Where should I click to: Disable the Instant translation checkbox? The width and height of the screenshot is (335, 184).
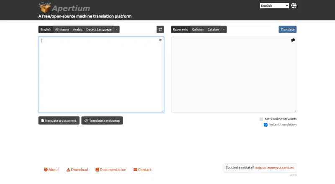[265, 125]
